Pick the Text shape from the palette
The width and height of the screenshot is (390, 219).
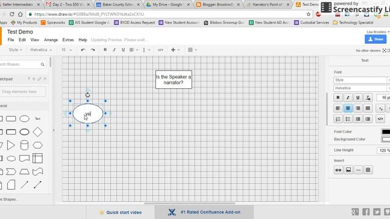tap(38, 119)
